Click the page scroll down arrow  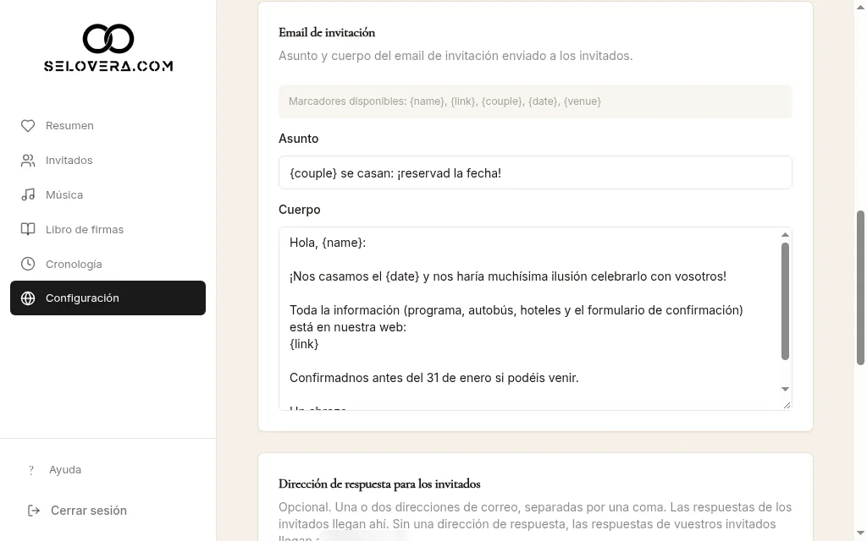pos(860,534)
